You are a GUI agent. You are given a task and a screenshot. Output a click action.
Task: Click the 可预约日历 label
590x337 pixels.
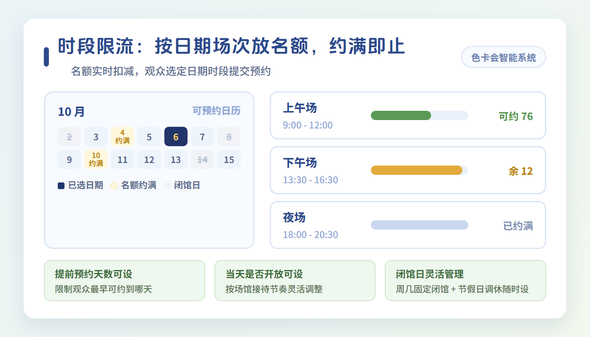click(x=217, y=111)
